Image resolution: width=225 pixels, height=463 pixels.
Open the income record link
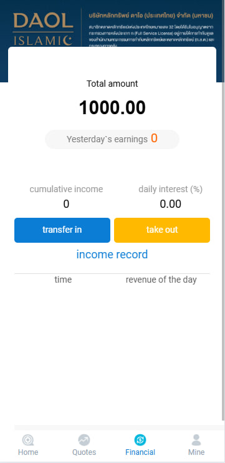112,254
